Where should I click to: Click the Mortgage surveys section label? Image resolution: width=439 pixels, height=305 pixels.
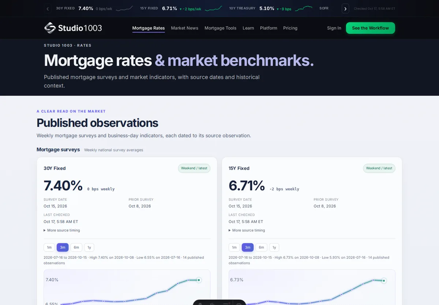pyautogui.click(x=58, y=149)
